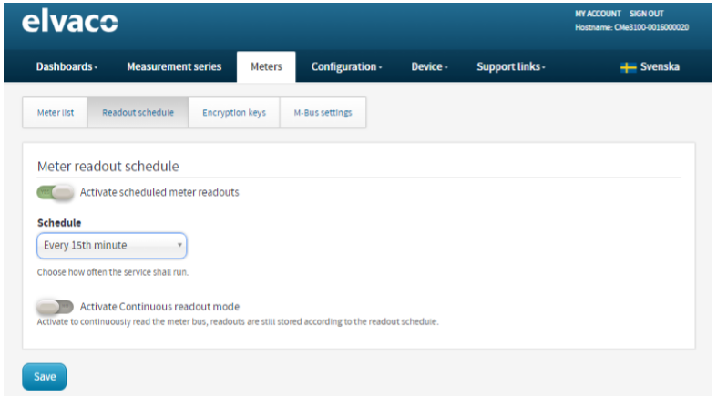Click the Swedish flag icon
717x396 pixels.
point(628,67)
